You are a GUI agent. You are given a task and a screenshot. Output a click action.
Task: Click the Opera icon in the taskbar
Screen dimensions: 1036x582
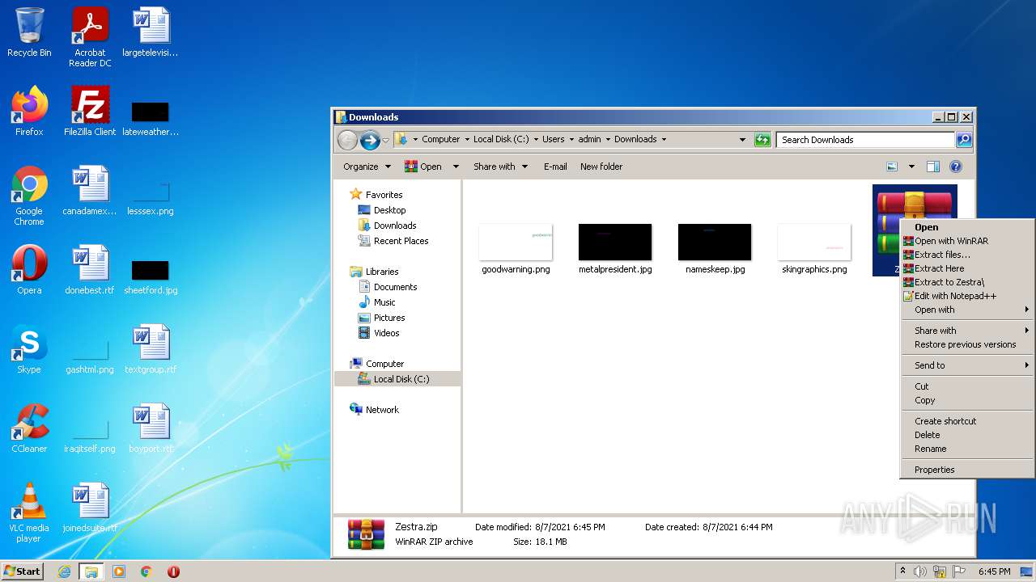[x=173, y=571]
